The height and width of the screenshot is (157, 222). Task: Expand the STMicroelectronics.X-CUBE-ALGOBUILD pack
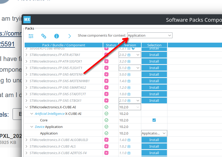pyautogui.click(x=26, y=140)
